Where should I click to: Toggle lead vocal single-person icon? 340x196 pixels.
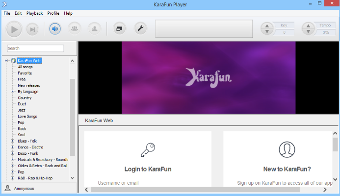93,29
